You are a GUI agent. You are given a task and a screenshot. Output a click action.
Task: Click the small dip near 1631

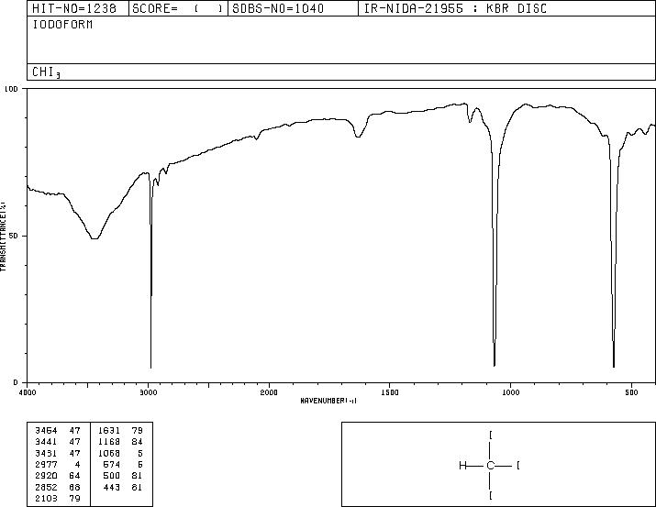click(x=358, y=136)
